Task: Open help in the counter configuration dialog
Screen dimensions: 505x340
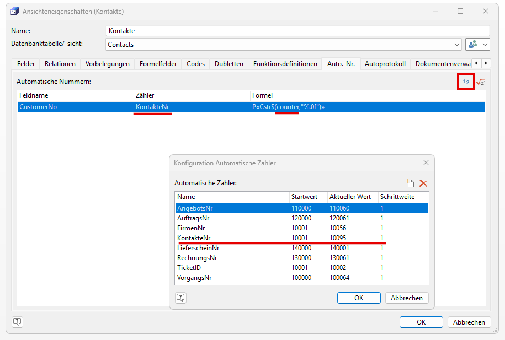Action: pyautogui.click(x=180, y=298)
